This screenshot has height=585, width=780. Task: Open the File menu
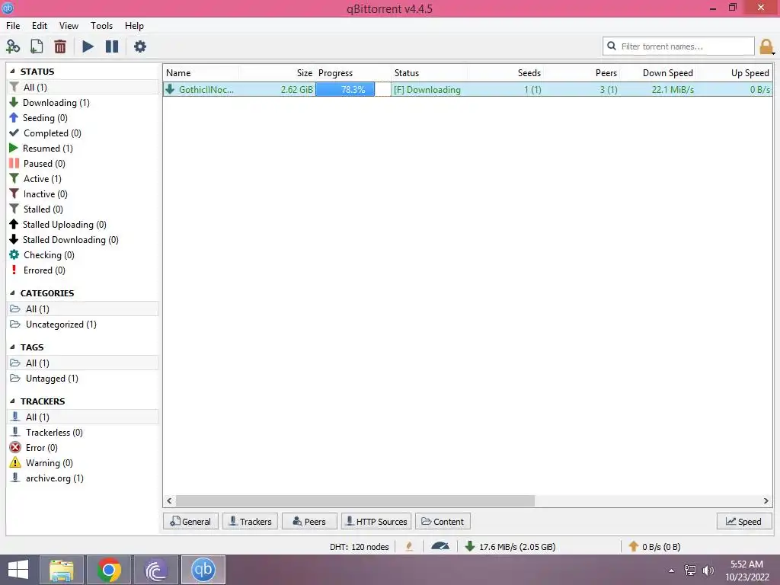coord(13,25)
